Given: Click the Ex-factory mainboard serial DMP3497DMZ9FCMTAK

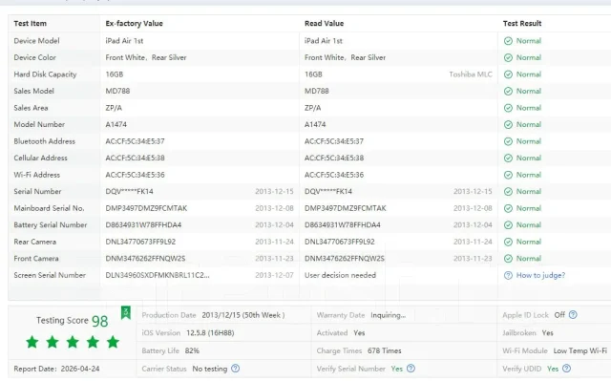Looking at the screenshot, I should 146,208.
